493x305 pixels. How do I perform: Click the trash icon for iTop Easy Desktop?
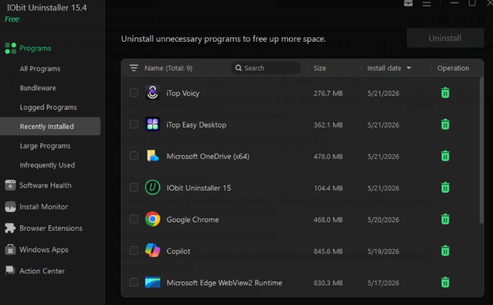coord(445,124)
